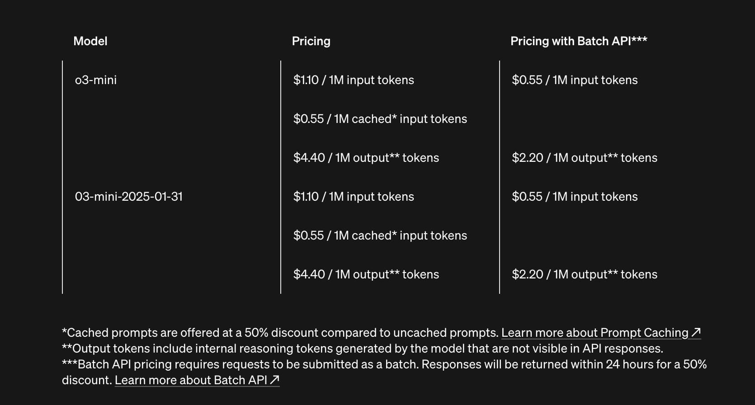
Task: Click the footnote about cached prompts 50% discount
Action: click(280, 333)
